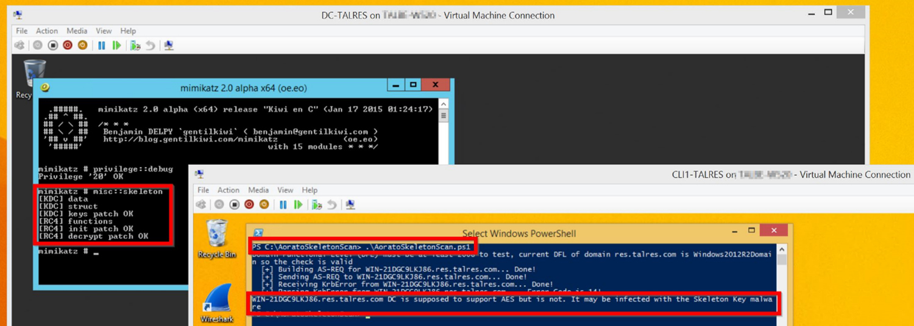Open Action menu in DC-TALRES window

(x=47, y=31)
